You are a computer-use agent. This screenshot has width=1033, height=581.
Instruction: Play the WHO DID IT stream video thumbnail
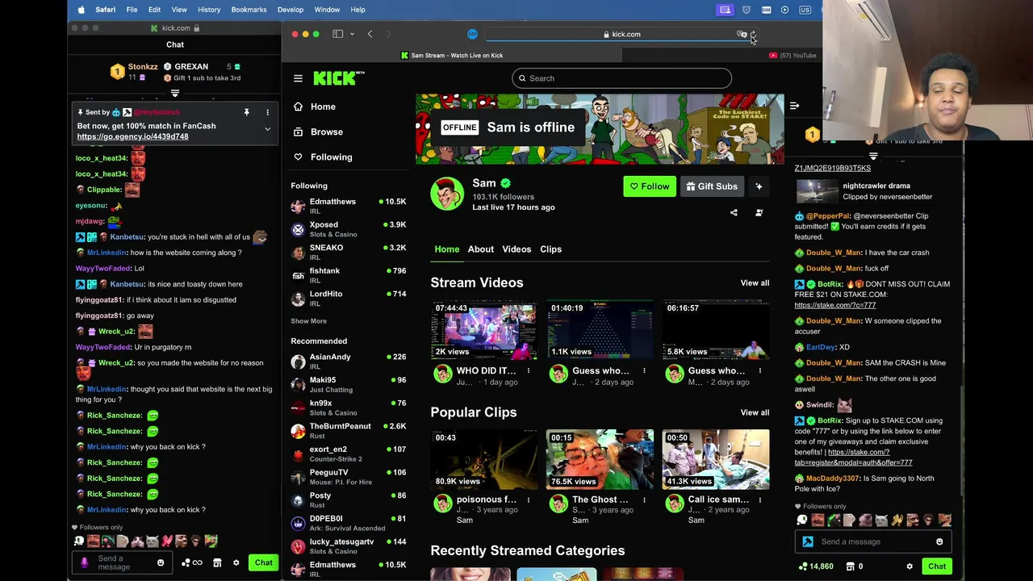tap(483, 330)
